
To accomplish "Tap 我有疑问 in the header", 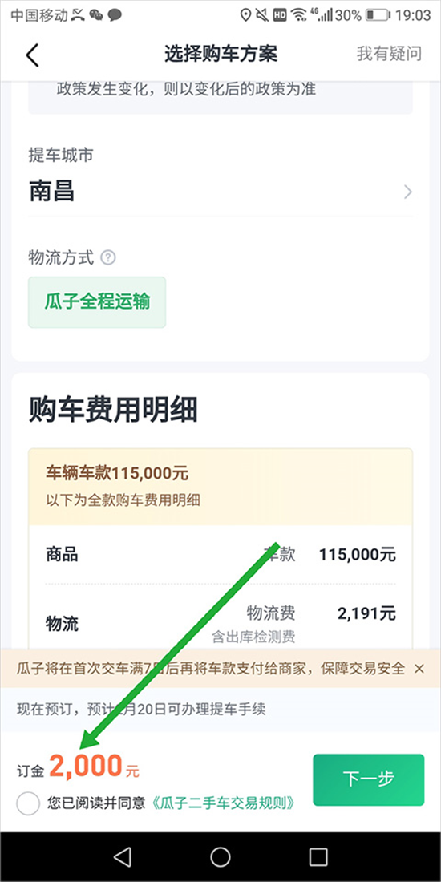I will pos(389,54).
